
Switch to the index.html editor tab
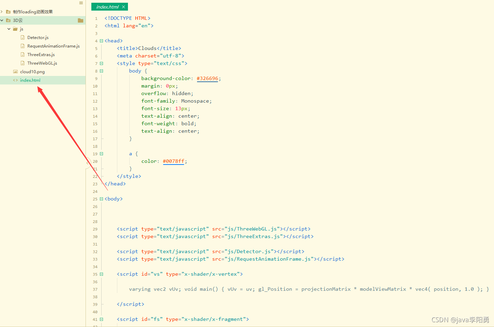pyautogui.click(x=107, y=7)
